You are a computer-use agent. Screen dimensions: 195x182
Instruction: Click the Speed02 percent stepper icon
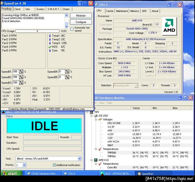(x=21, y=77)
